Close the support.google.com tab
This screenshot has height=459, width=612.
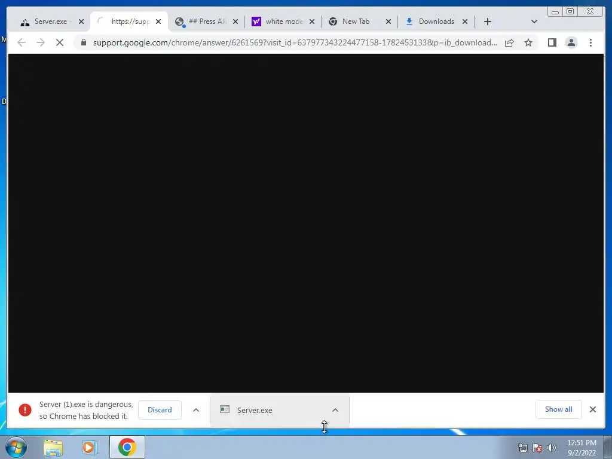click(158, 22)
